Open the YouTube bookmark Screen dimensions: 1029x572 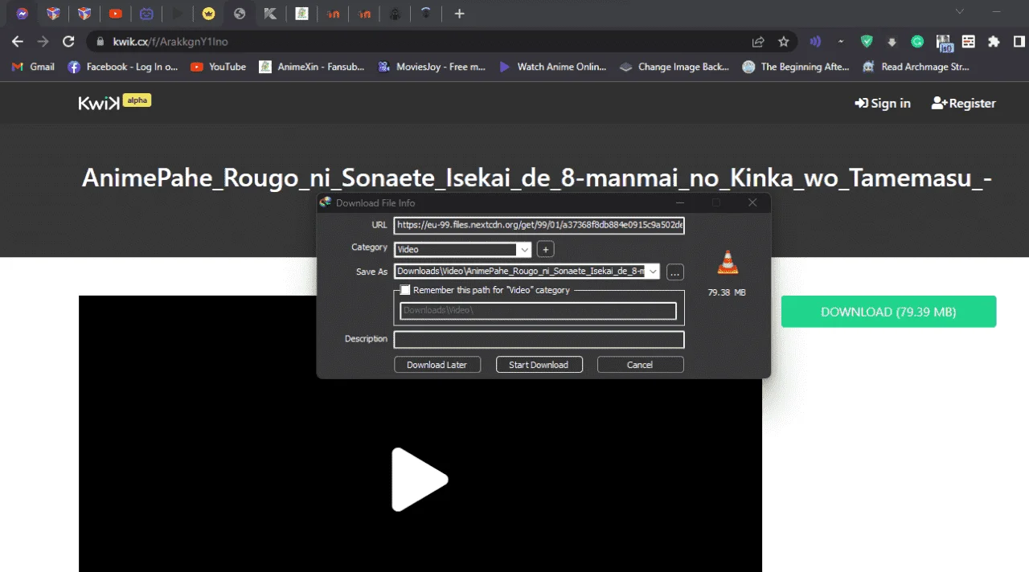pos(219,67)
